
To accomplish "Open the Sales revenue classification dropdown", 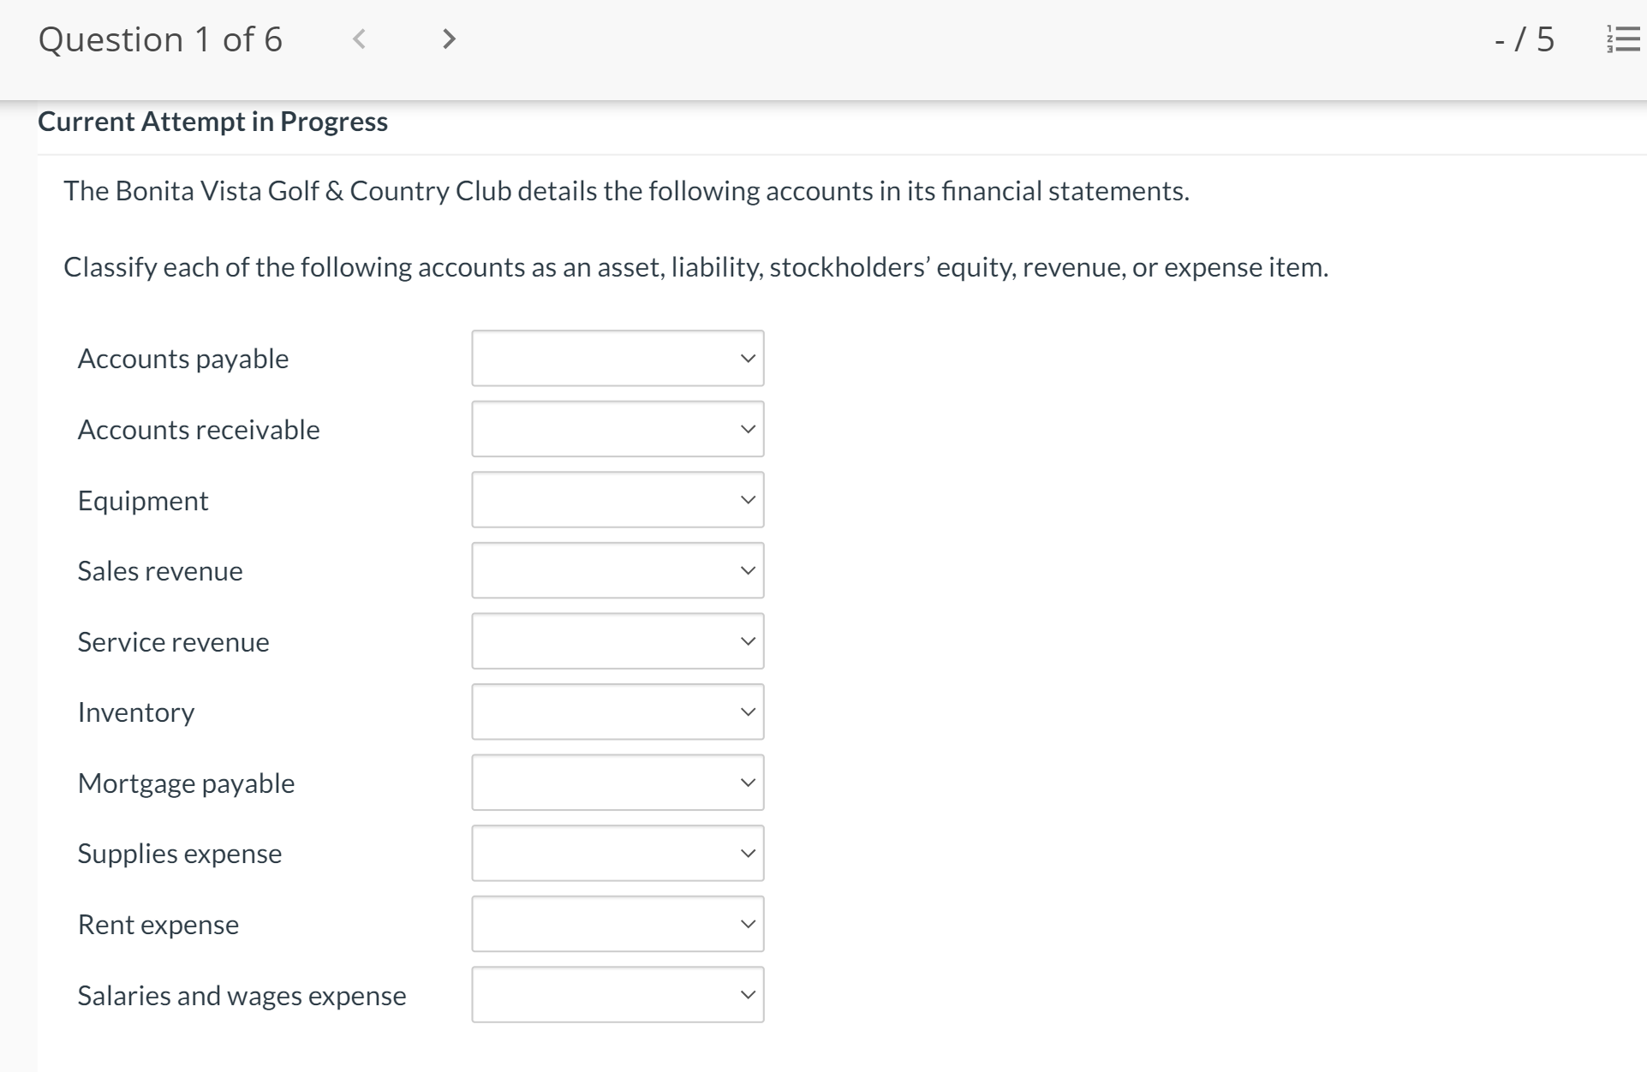I will click(617, 570).
